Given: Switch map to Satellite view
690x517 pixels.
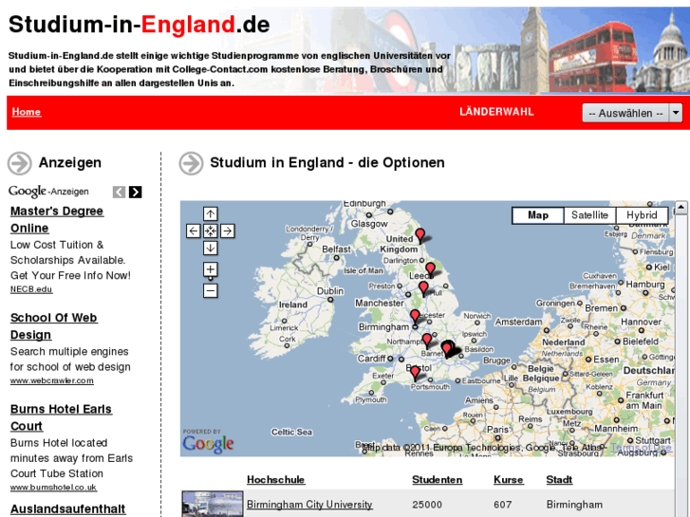Looking at the screenshot, I should point(589,215).
